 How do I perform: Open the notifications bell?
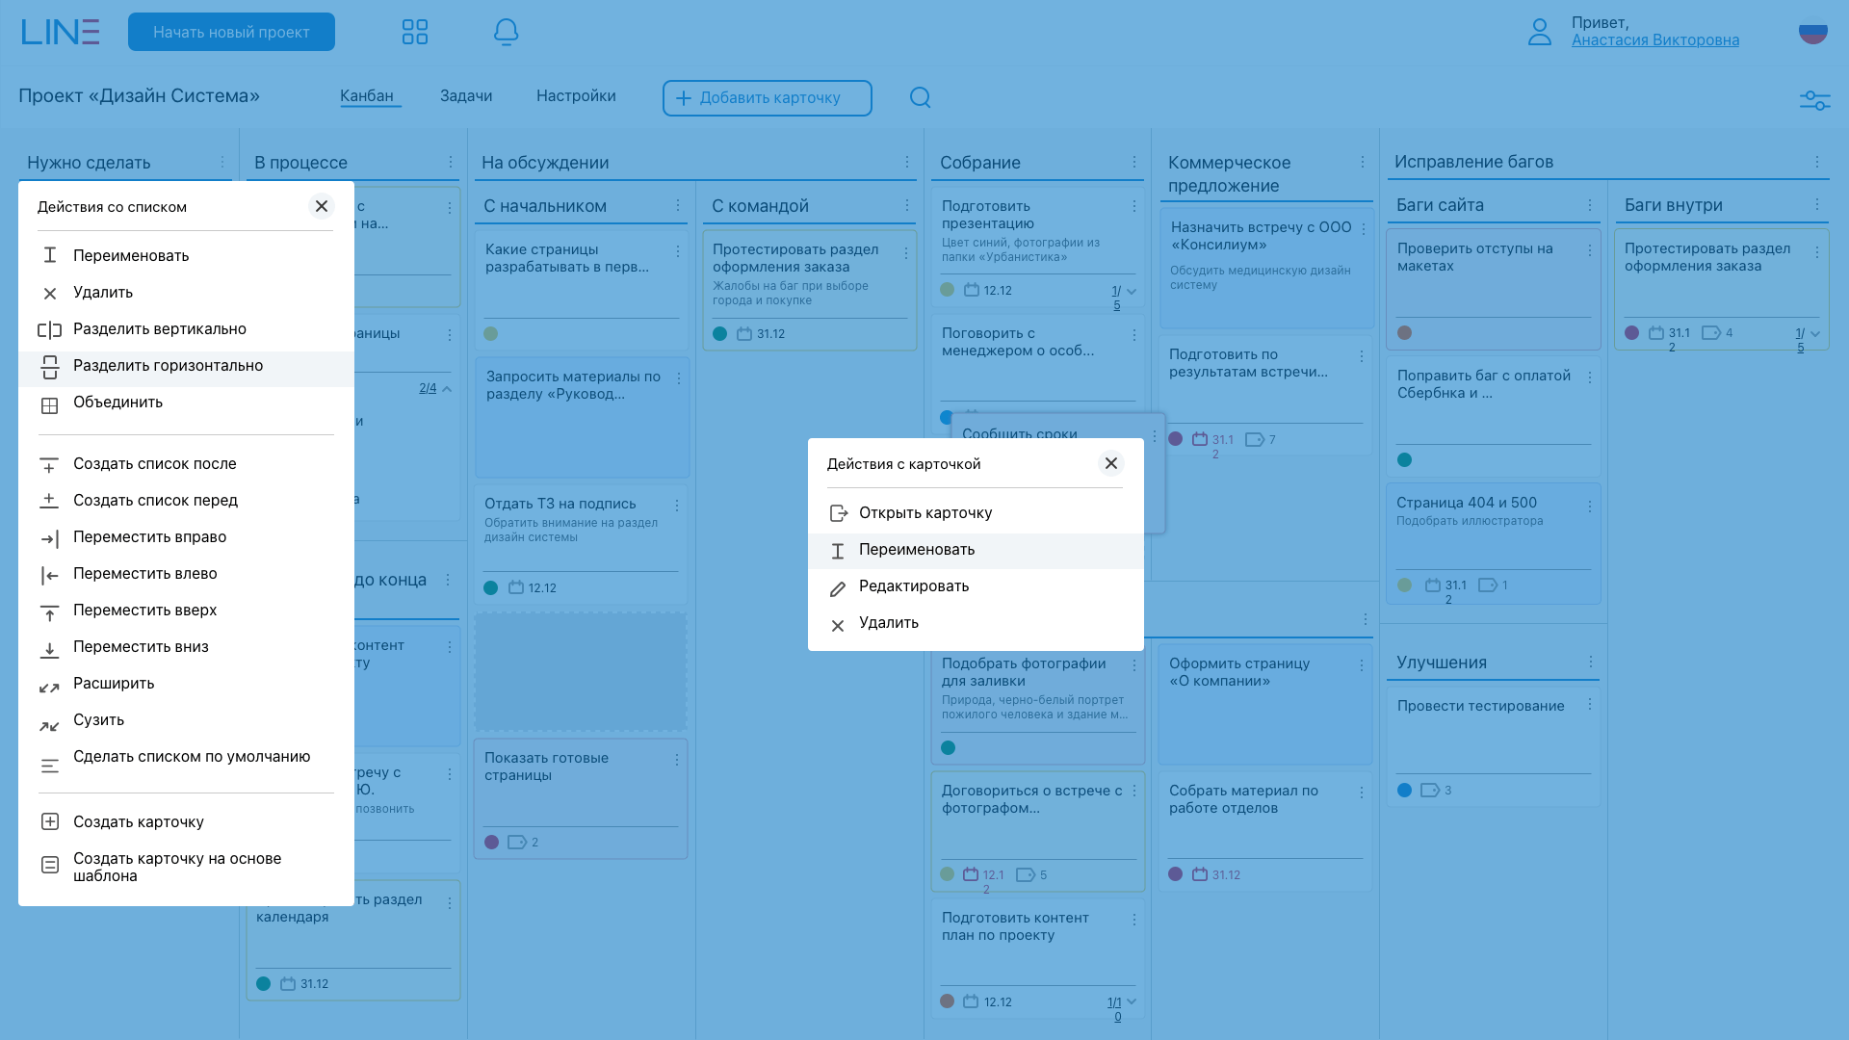pyautogui.click(x=506, y=32)
